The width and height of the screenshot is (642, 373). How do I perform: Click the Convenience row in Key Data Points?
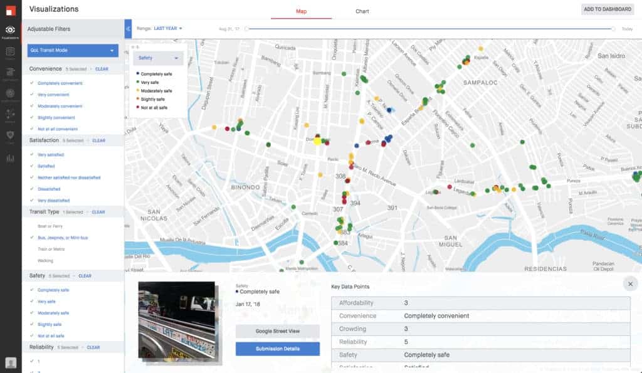click(481, 316)
